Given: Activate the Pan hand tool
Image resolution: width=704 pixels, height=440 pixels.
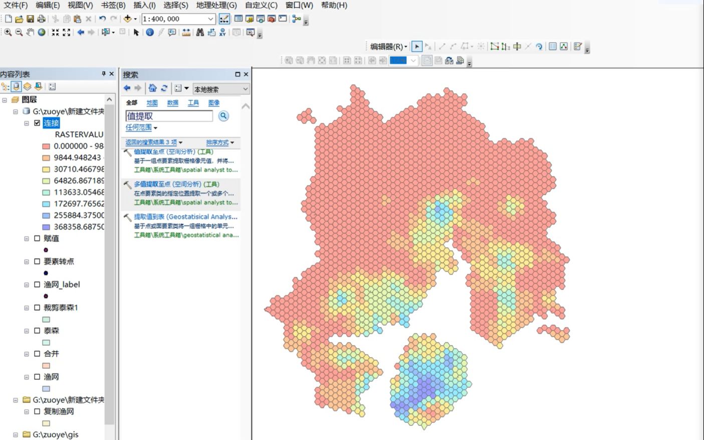Looking at the screenshot, I should pyautogui.click(x=30, y=32).
